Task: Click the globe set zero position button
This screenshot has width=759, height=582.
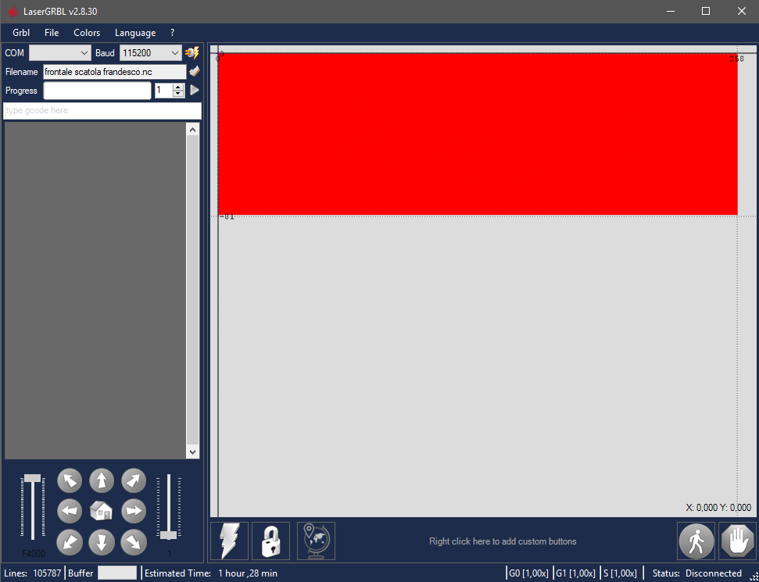Action: coord(316,541)
